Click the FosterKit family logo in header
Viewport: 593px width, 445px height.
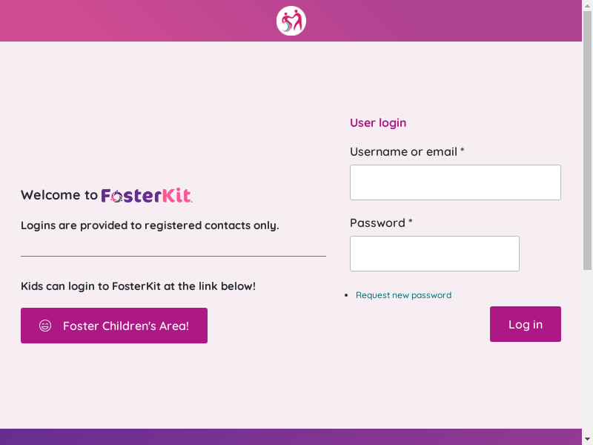tap(291, 21)
